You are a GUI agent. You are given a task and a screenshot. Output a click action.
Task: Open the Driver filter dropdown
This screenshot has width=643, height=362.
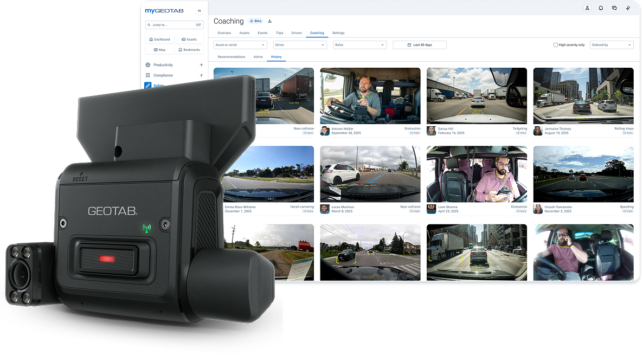300,45
